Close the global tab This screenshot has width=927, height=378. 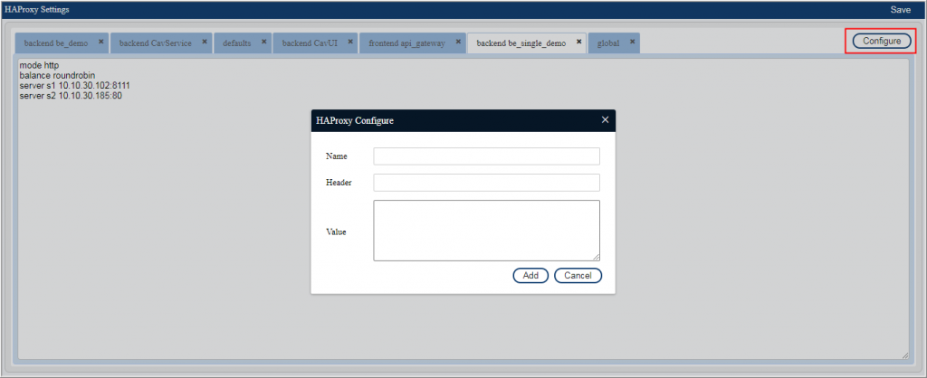[632, 42]
